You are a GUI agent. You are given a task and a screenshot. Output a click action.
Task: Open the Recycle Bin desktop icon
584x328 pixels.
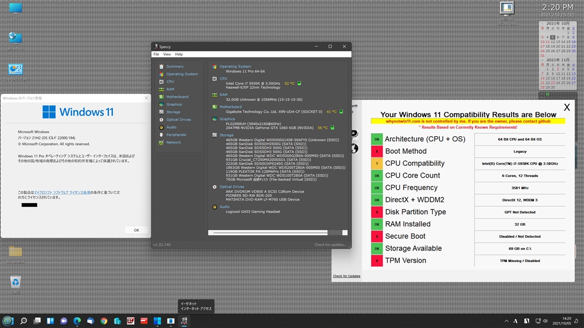[15, 283]
